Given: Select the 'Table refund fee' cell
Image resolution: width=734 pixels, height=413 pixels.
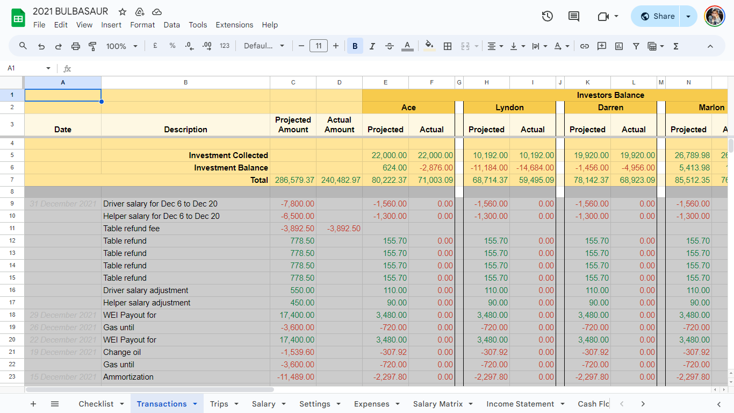Looking at the screenshot, I should (185, 229).
